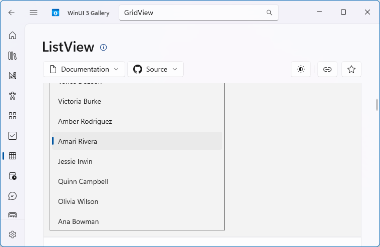Click the WinUI 3 Gallery app logo

[56, 13]
